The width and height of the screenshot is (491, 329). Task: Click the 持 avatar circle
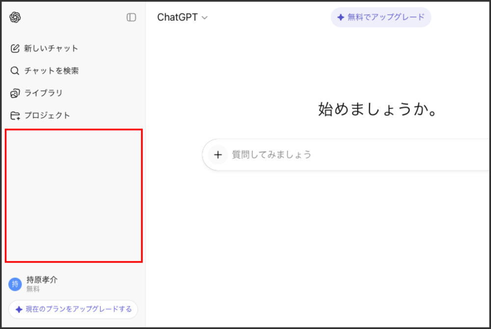(x=15, y=284)
